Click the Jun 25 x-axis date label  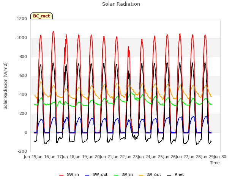pos(157,157)
